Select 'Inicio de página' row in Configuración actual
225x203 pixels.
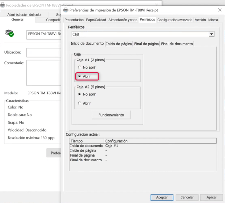tap(143, 151)
